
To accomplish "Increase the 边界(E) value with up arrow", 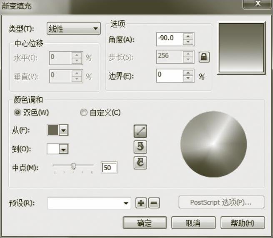I will tap(188, 73).
